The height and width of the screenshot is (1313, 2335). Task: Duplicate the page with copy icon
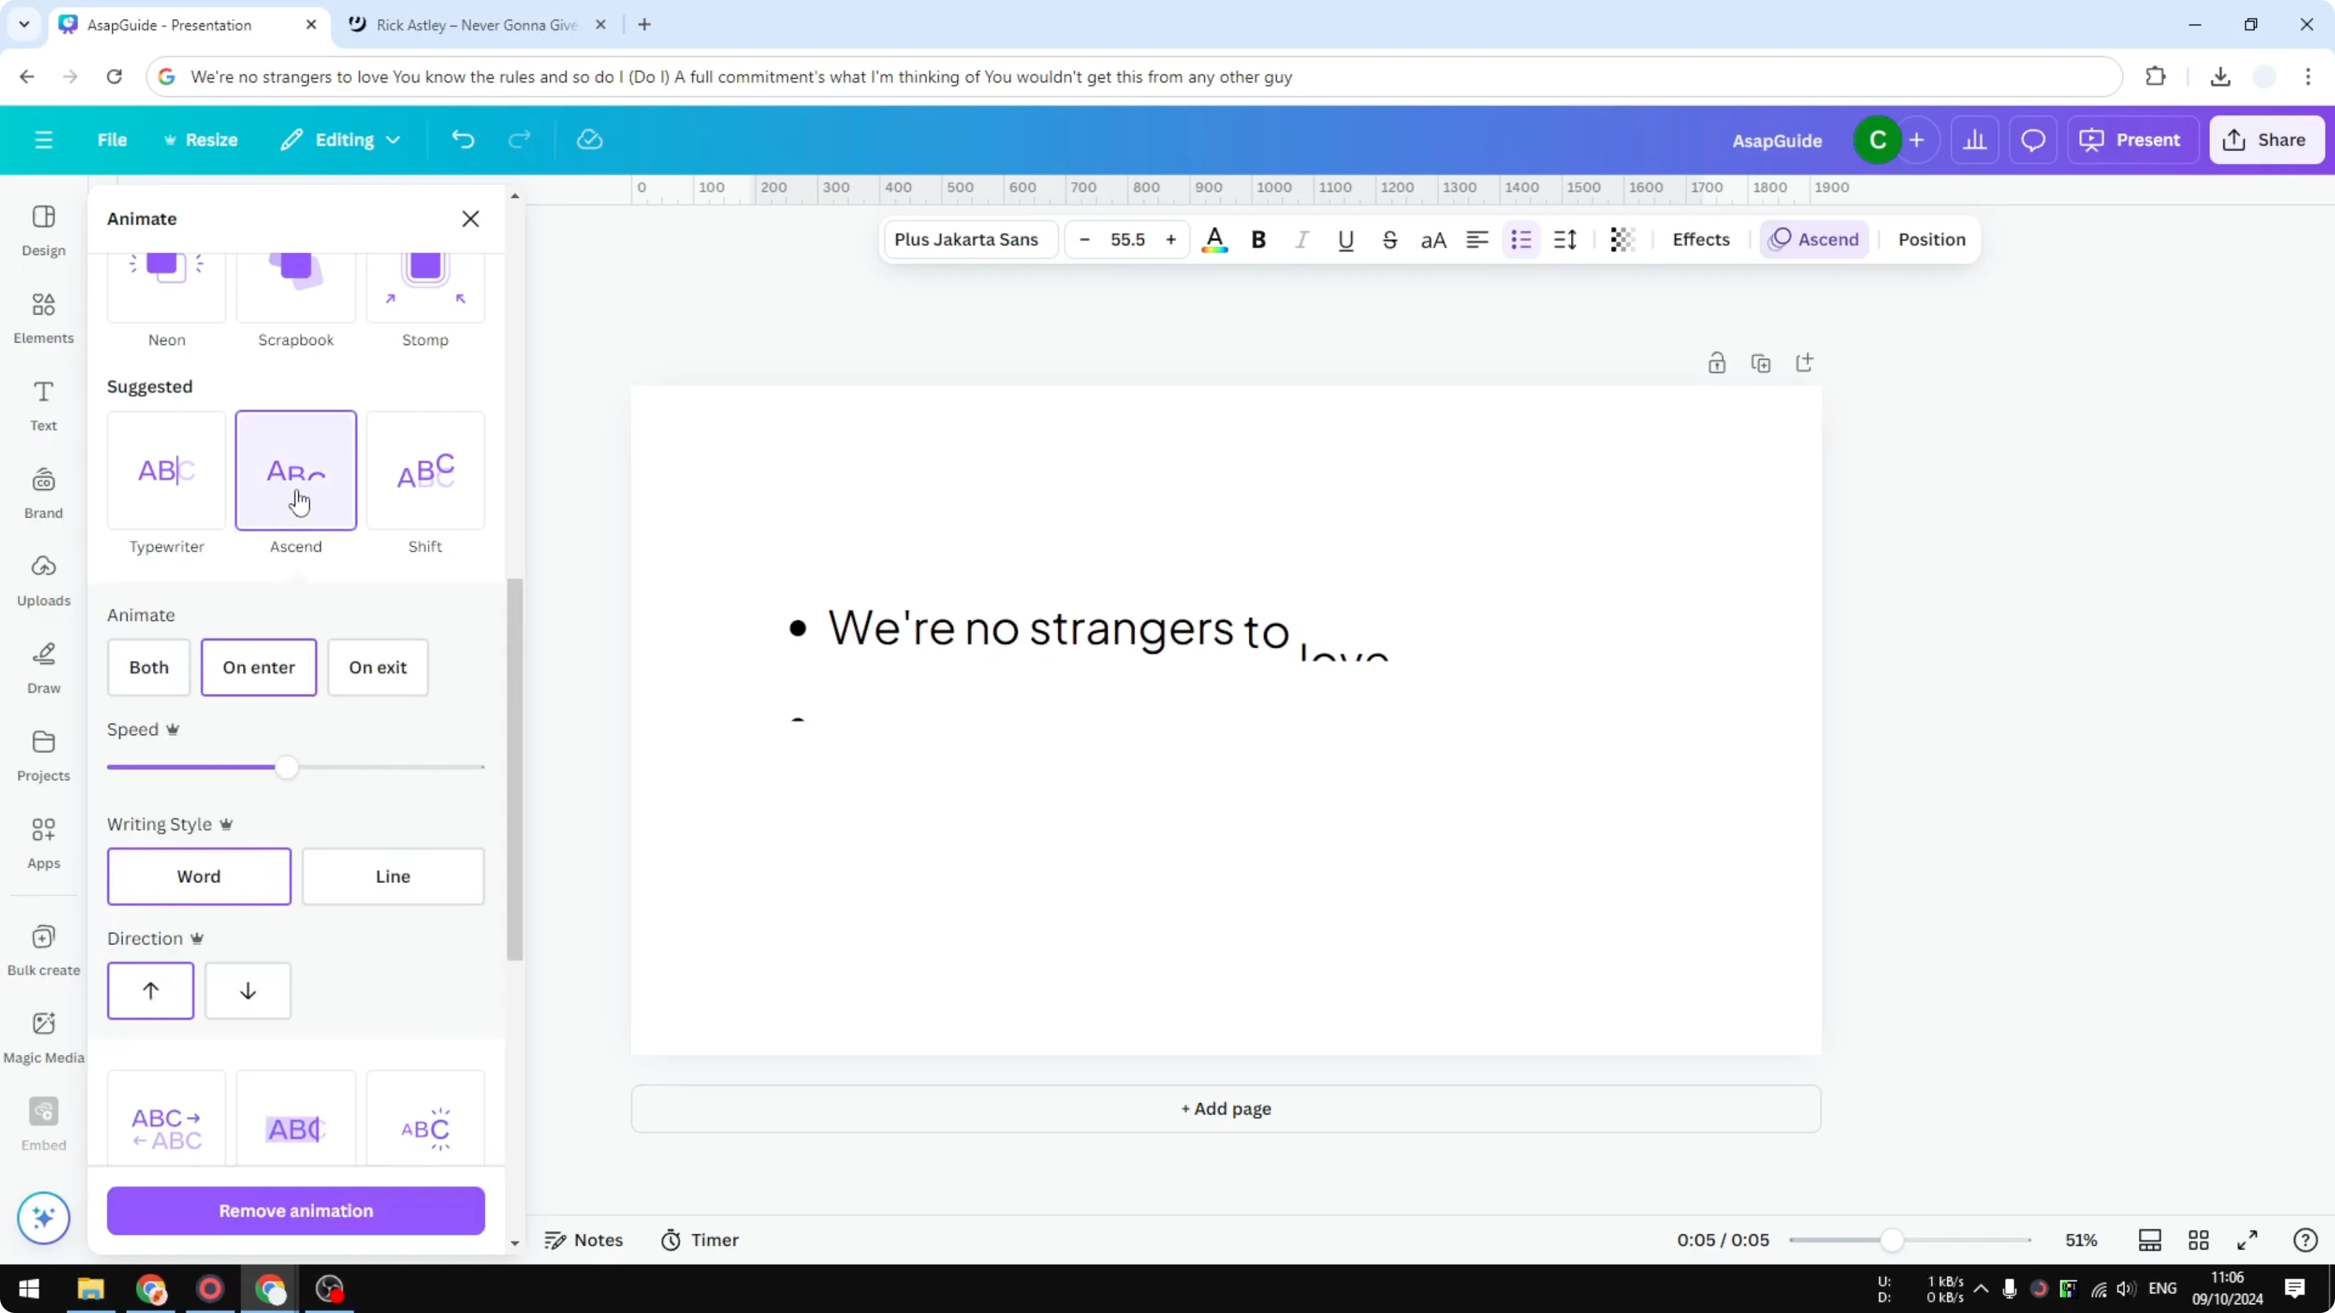click(1760, 363)
